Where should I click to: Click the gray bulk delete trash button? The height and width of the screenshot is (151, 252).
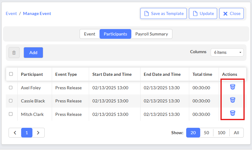(14, 53)
